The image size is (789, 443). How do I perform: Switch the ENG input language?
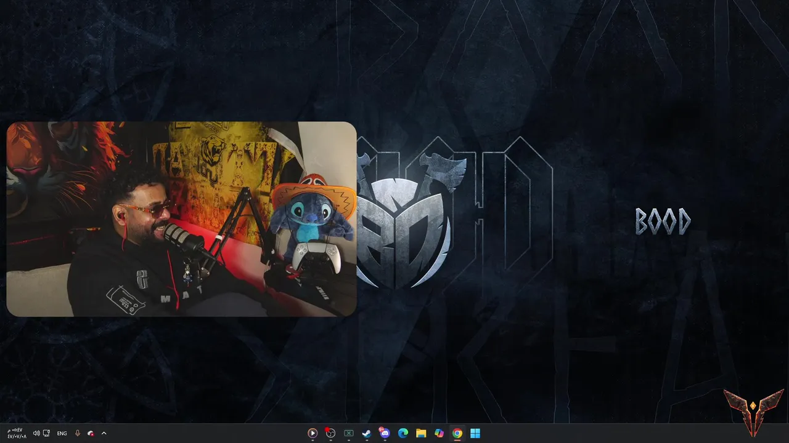62,433
